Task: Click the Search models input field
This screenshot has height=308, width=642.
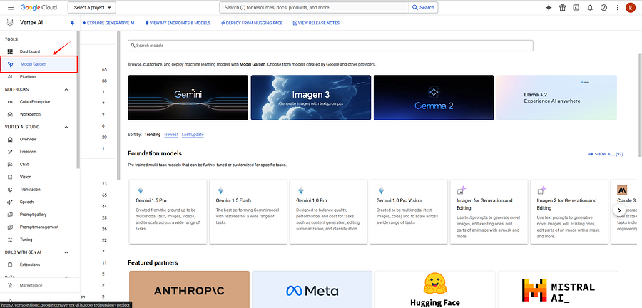Action: (330, 46)
